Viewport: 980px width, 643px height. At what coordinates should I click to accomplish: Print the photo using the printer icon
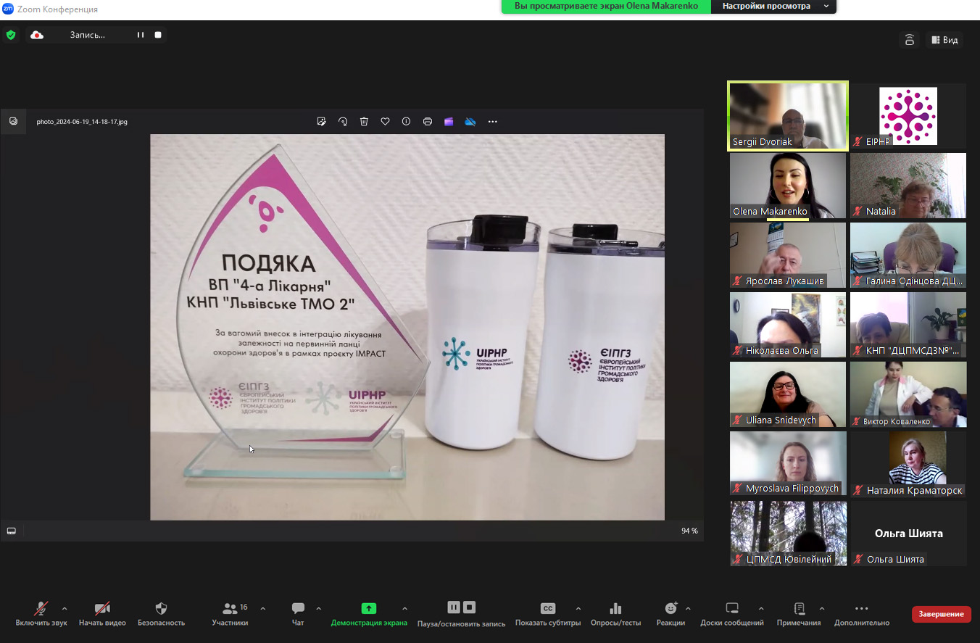point(428,122)
